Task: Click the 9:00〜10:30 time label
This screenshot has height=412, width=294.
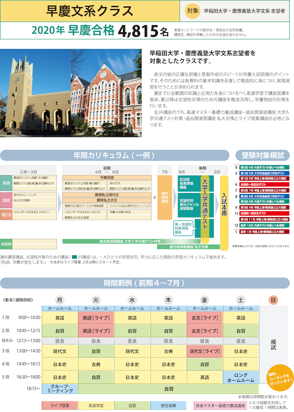Action: [29, 318]
